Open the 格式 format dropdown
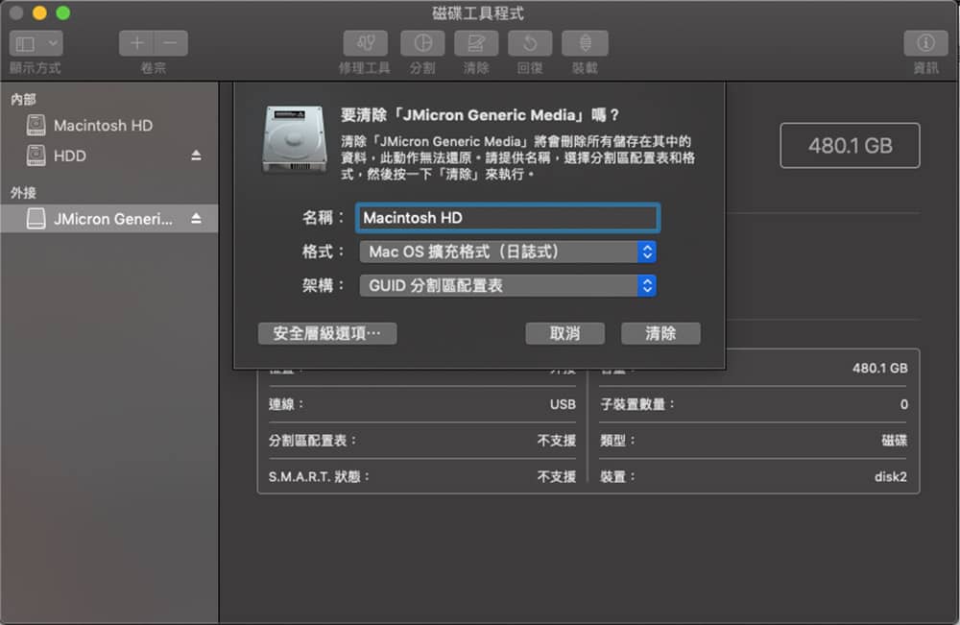 [x=508, y=252]
